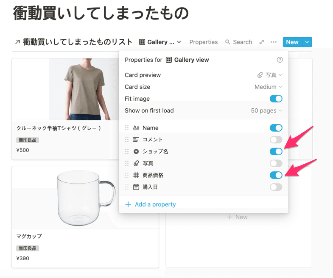Click the + New card in gallery

(x=237, y=217)
